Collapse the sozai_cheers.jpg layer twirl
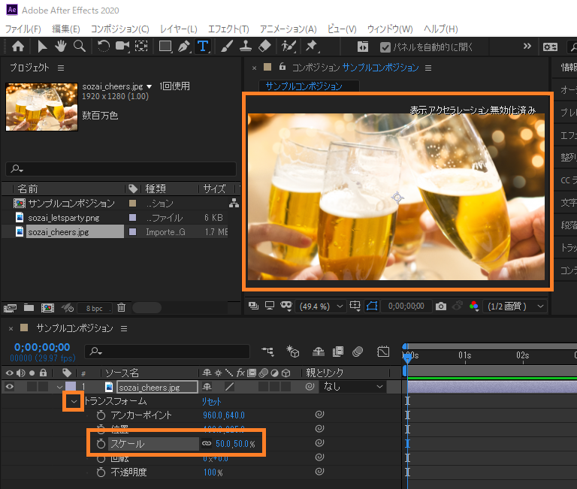 click(59, 387)
